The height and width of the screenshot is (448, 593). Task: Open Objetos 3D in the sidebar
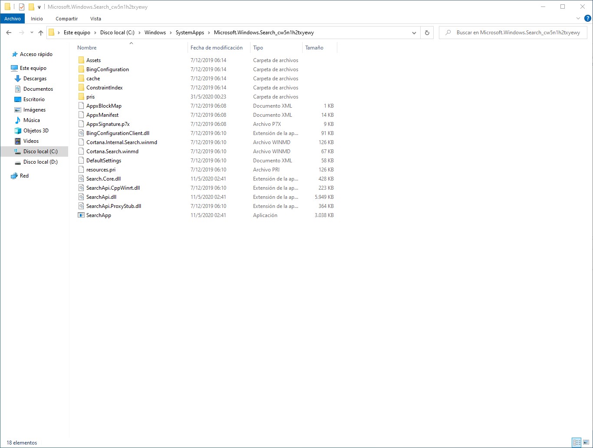click(x=36, y=131)
